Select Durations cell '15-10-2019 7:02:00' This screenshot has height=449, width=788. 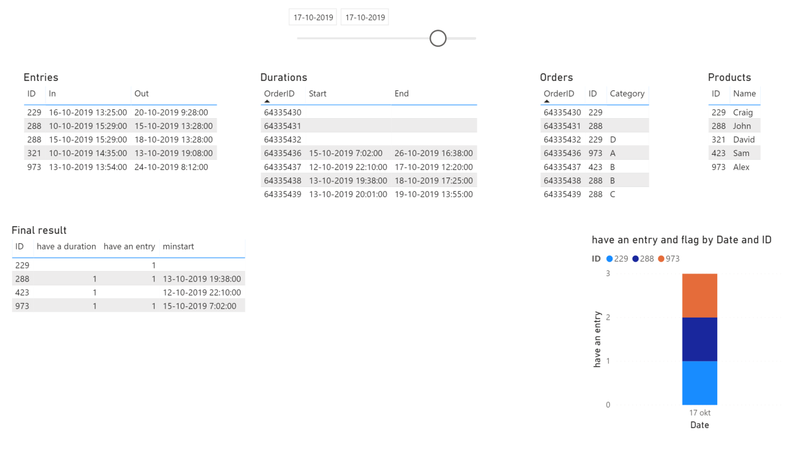coord(345,153)
